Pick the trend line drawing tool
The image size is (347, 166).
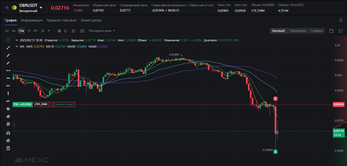coord(8,48)
